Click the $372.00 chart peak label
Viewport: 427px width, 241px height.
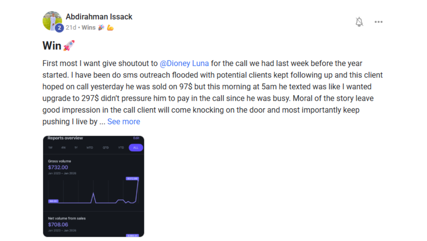[x=132, y=178]
